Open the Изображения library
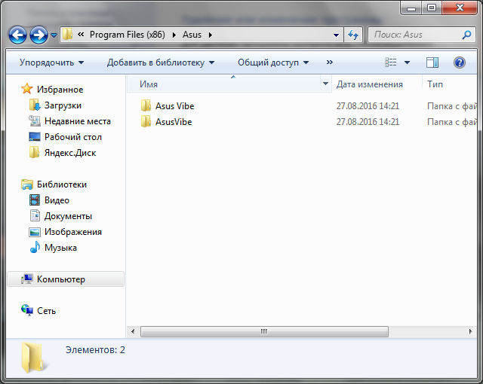Image resolution: width=483 pixels, height=384 pixels. [73, 232]
